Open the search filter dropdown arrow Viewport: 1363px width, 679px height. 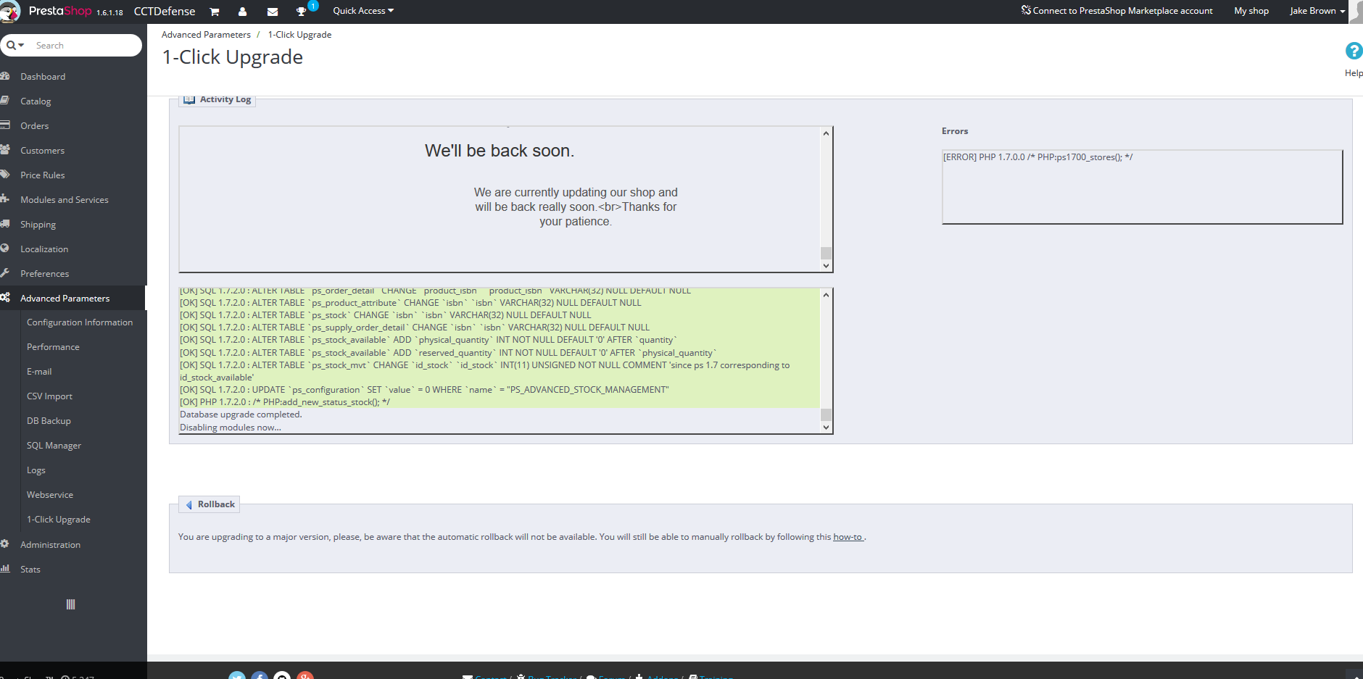(16, 45)
